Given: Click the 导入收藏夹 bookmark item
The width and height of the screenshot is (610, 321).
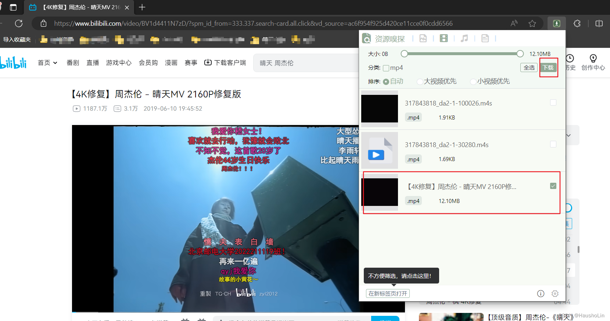Looking at the screenshot, I should tap(17, 39).
